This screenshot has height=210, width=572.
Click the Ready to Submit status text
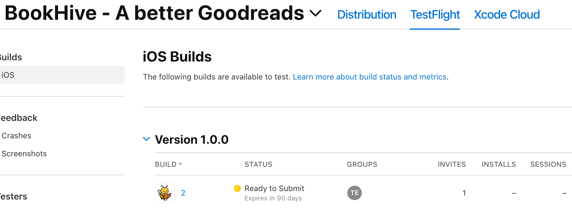coord(274,188)
